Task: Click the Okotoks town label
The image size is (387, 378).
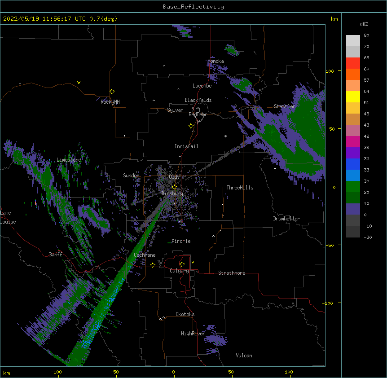Action: (185, 314)
